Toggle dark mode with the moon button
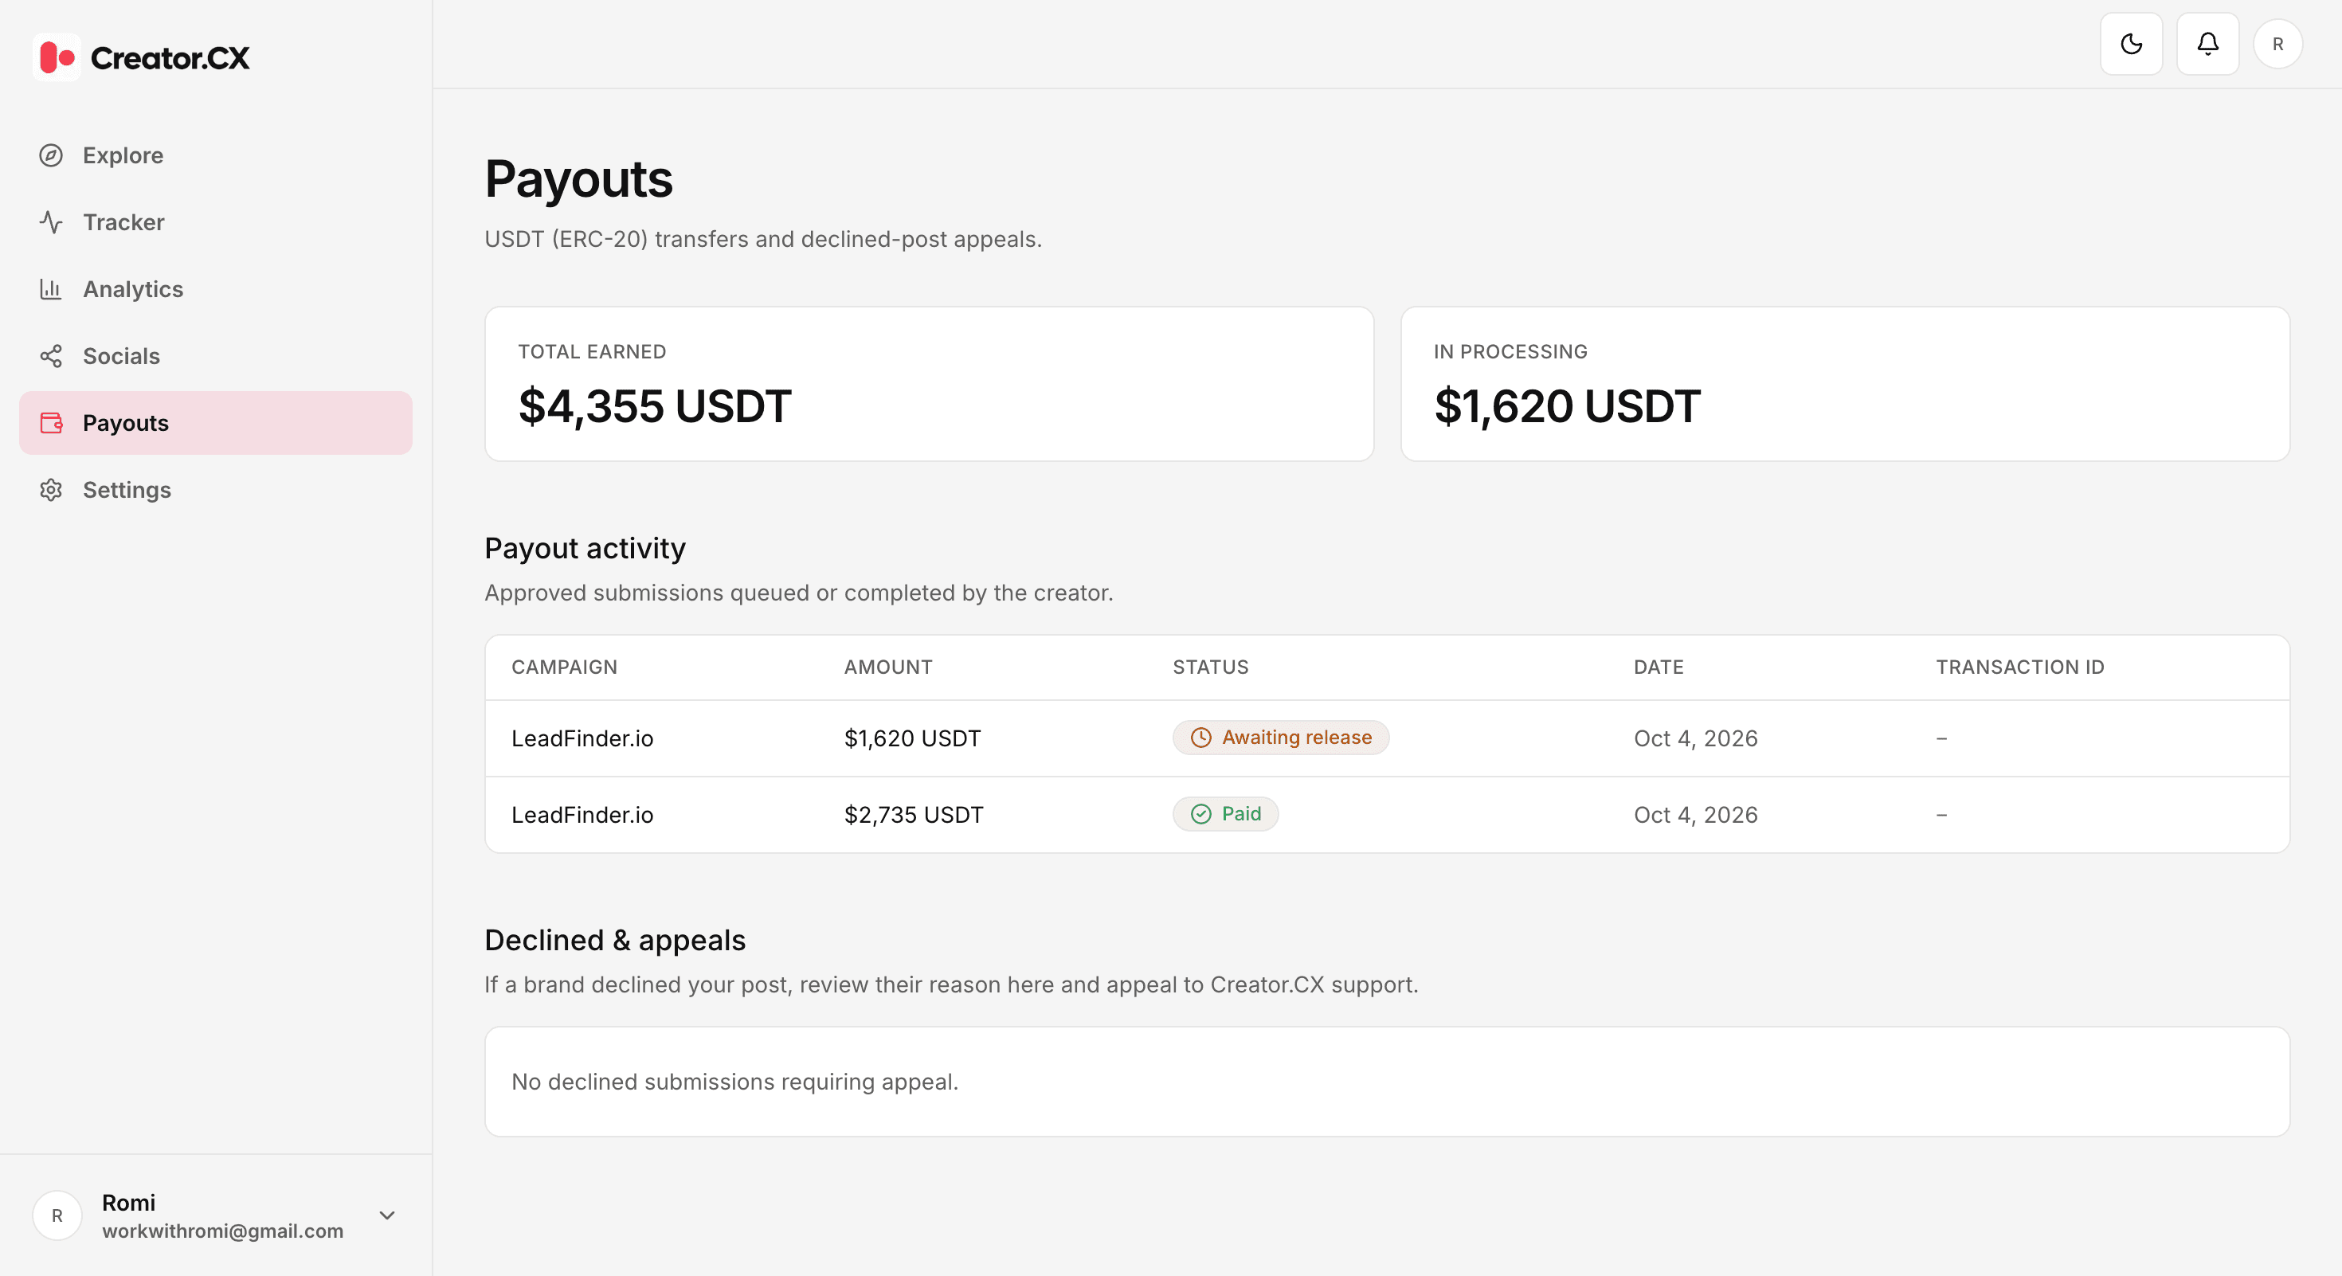Viewport: 2342px width, 1276px height. [x=2131, y=44]
